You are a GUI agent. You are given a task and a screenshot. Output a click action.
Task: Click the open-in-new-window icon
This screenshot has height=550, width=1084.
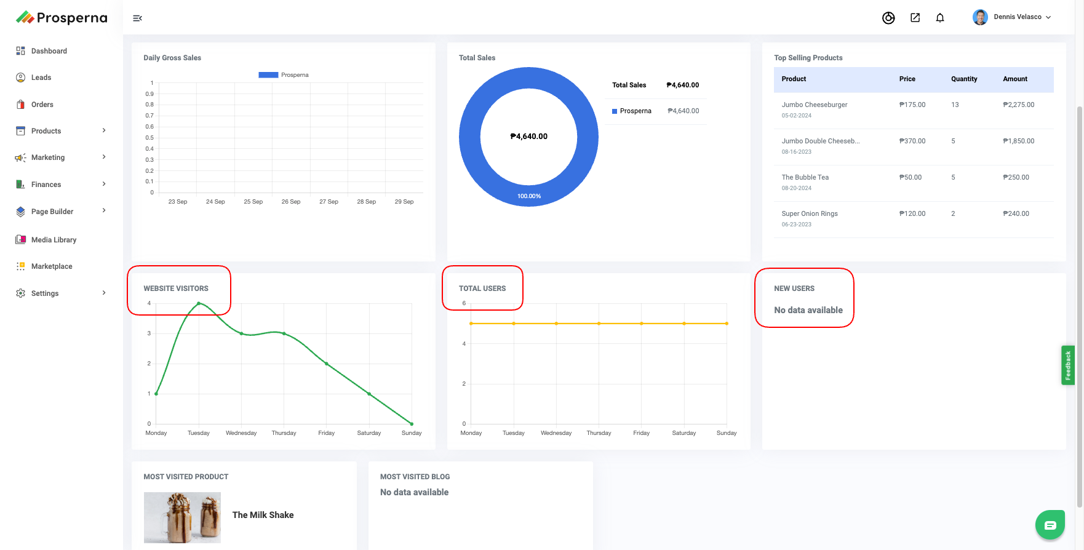tap(915, 18)
